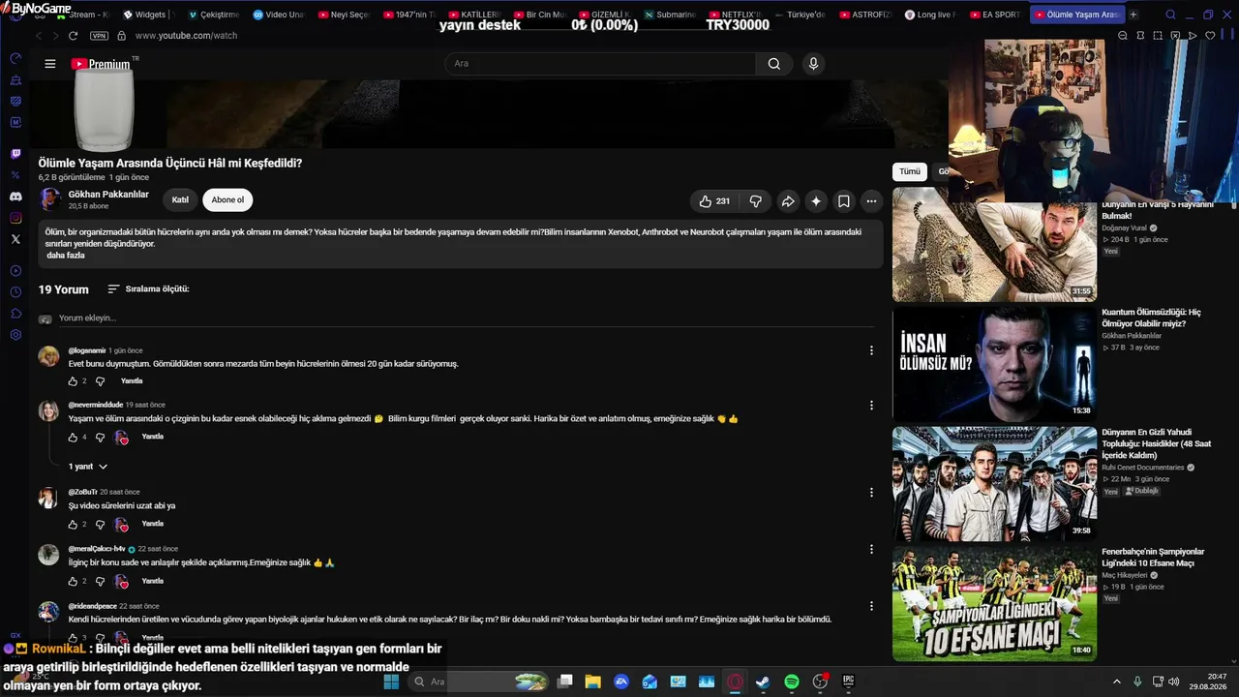Click the browser address bar URL
The height and width of the screenshot is (697, 1239).
pyautogui.click(x=186, y=36)
